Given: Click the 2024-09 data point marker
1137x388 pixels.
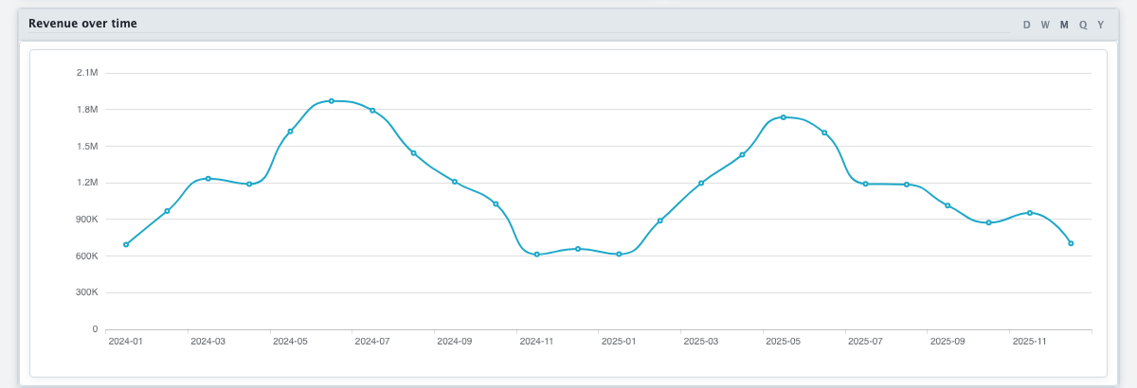Looking at the screenshot, I should tap(455, 182).
